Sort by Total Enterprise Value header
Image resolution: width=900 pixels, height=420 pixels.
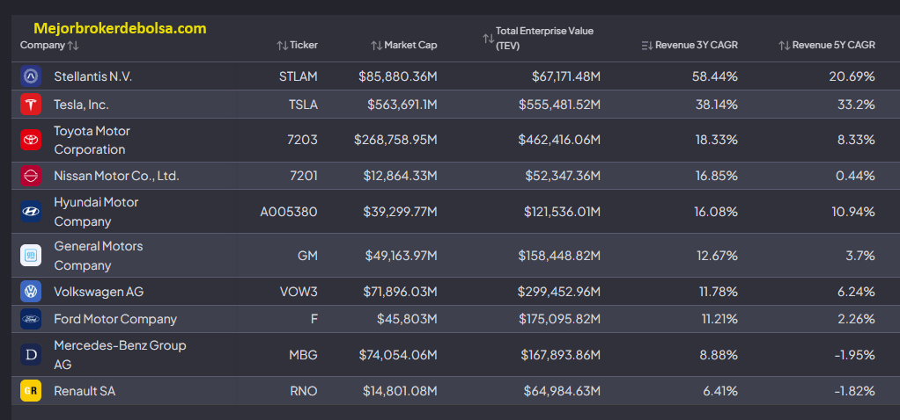pyautogui.click(x=538, y=39)
